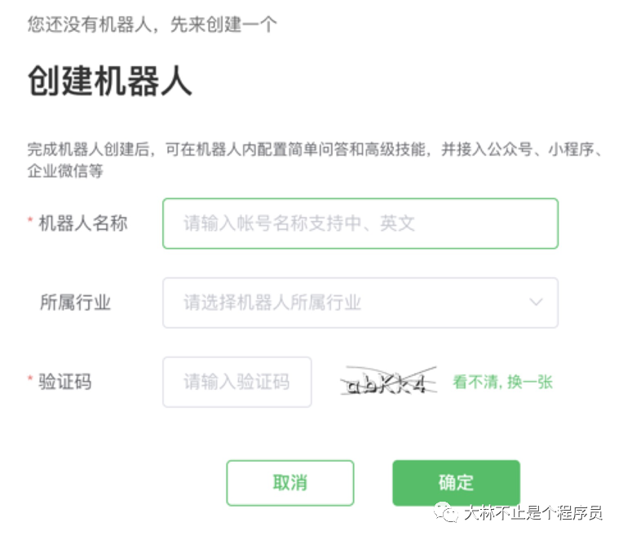623x540 pixels.
Task: Click the chevron arrow in industry selector
Action: tap(536, 303)
